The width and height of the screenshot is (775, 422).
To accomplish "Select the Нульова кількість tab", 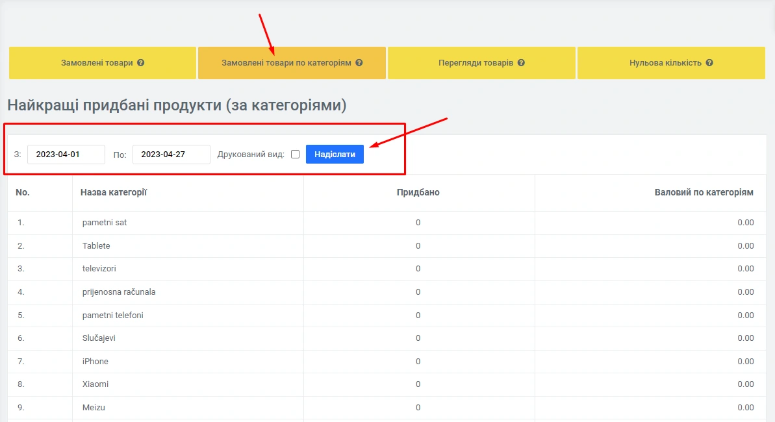I will pos(665,63).
